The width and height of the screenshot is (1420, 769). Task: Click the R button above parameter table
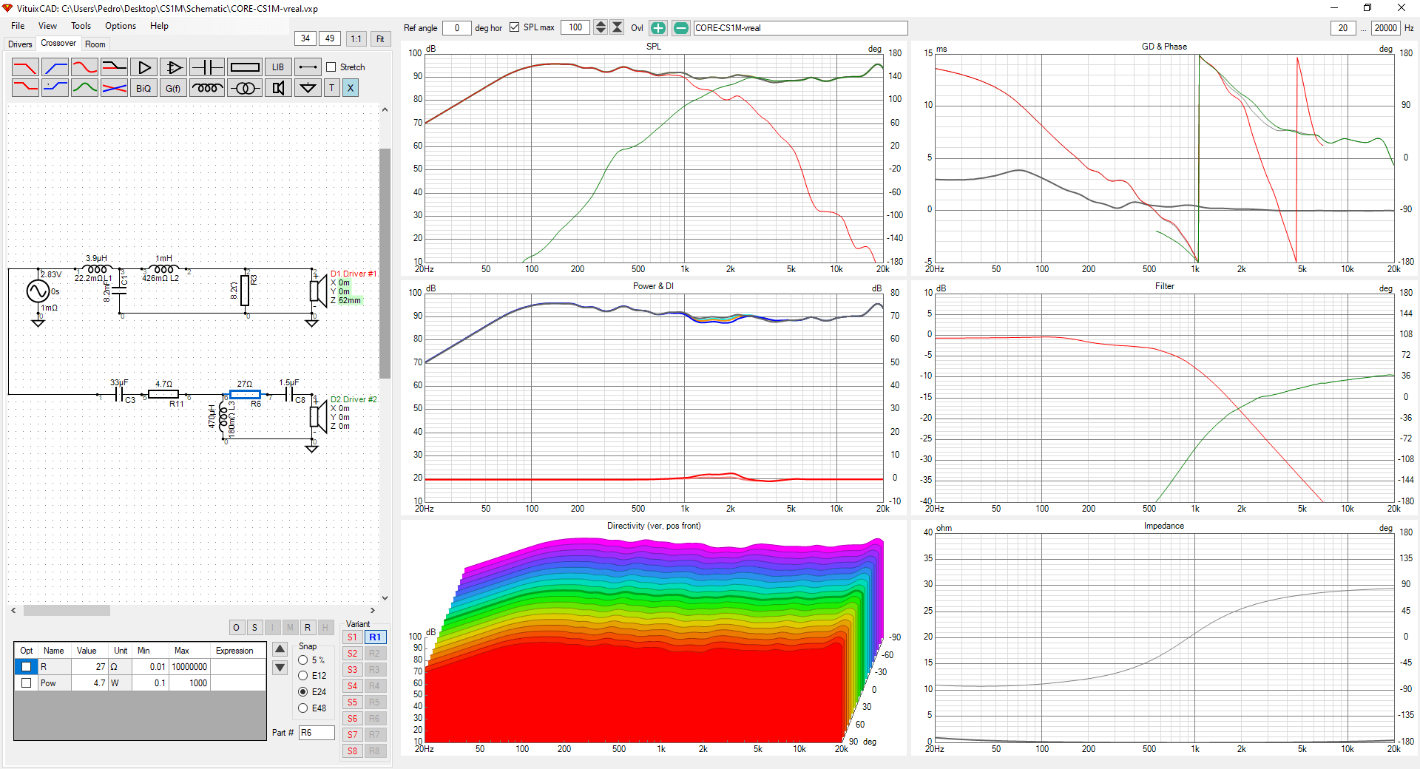[308, 628]
